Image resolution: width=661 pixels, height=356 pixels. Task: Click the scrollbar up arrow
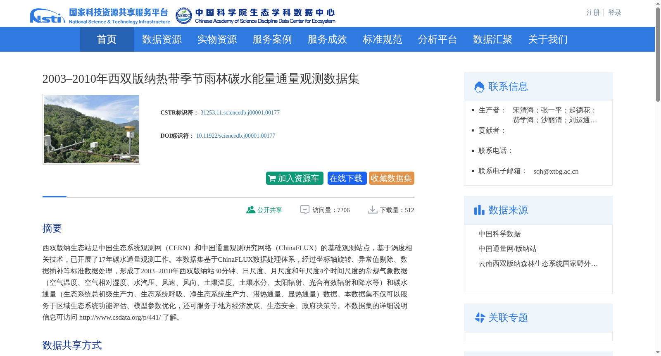click(658, 3)
